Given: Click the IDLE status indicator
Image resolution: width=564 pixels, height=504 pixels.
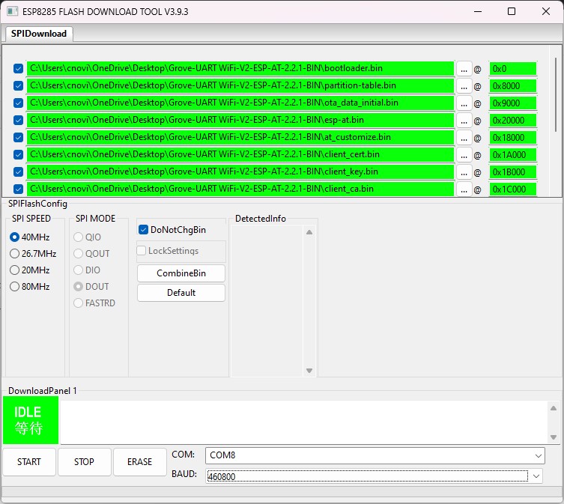Looking at the screenshot, I should click(x=31, y=420).
